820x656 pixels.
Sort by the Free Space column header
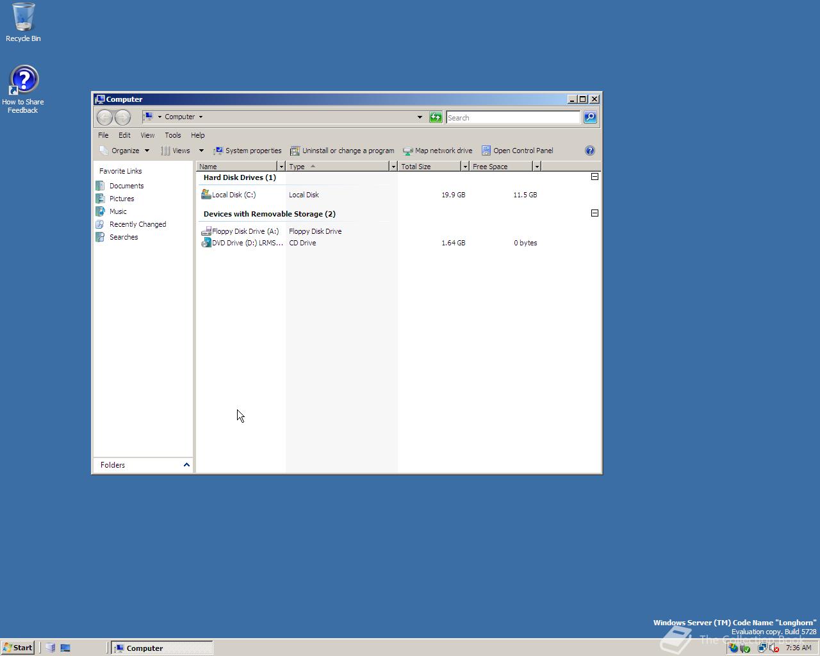pos(501,167)
